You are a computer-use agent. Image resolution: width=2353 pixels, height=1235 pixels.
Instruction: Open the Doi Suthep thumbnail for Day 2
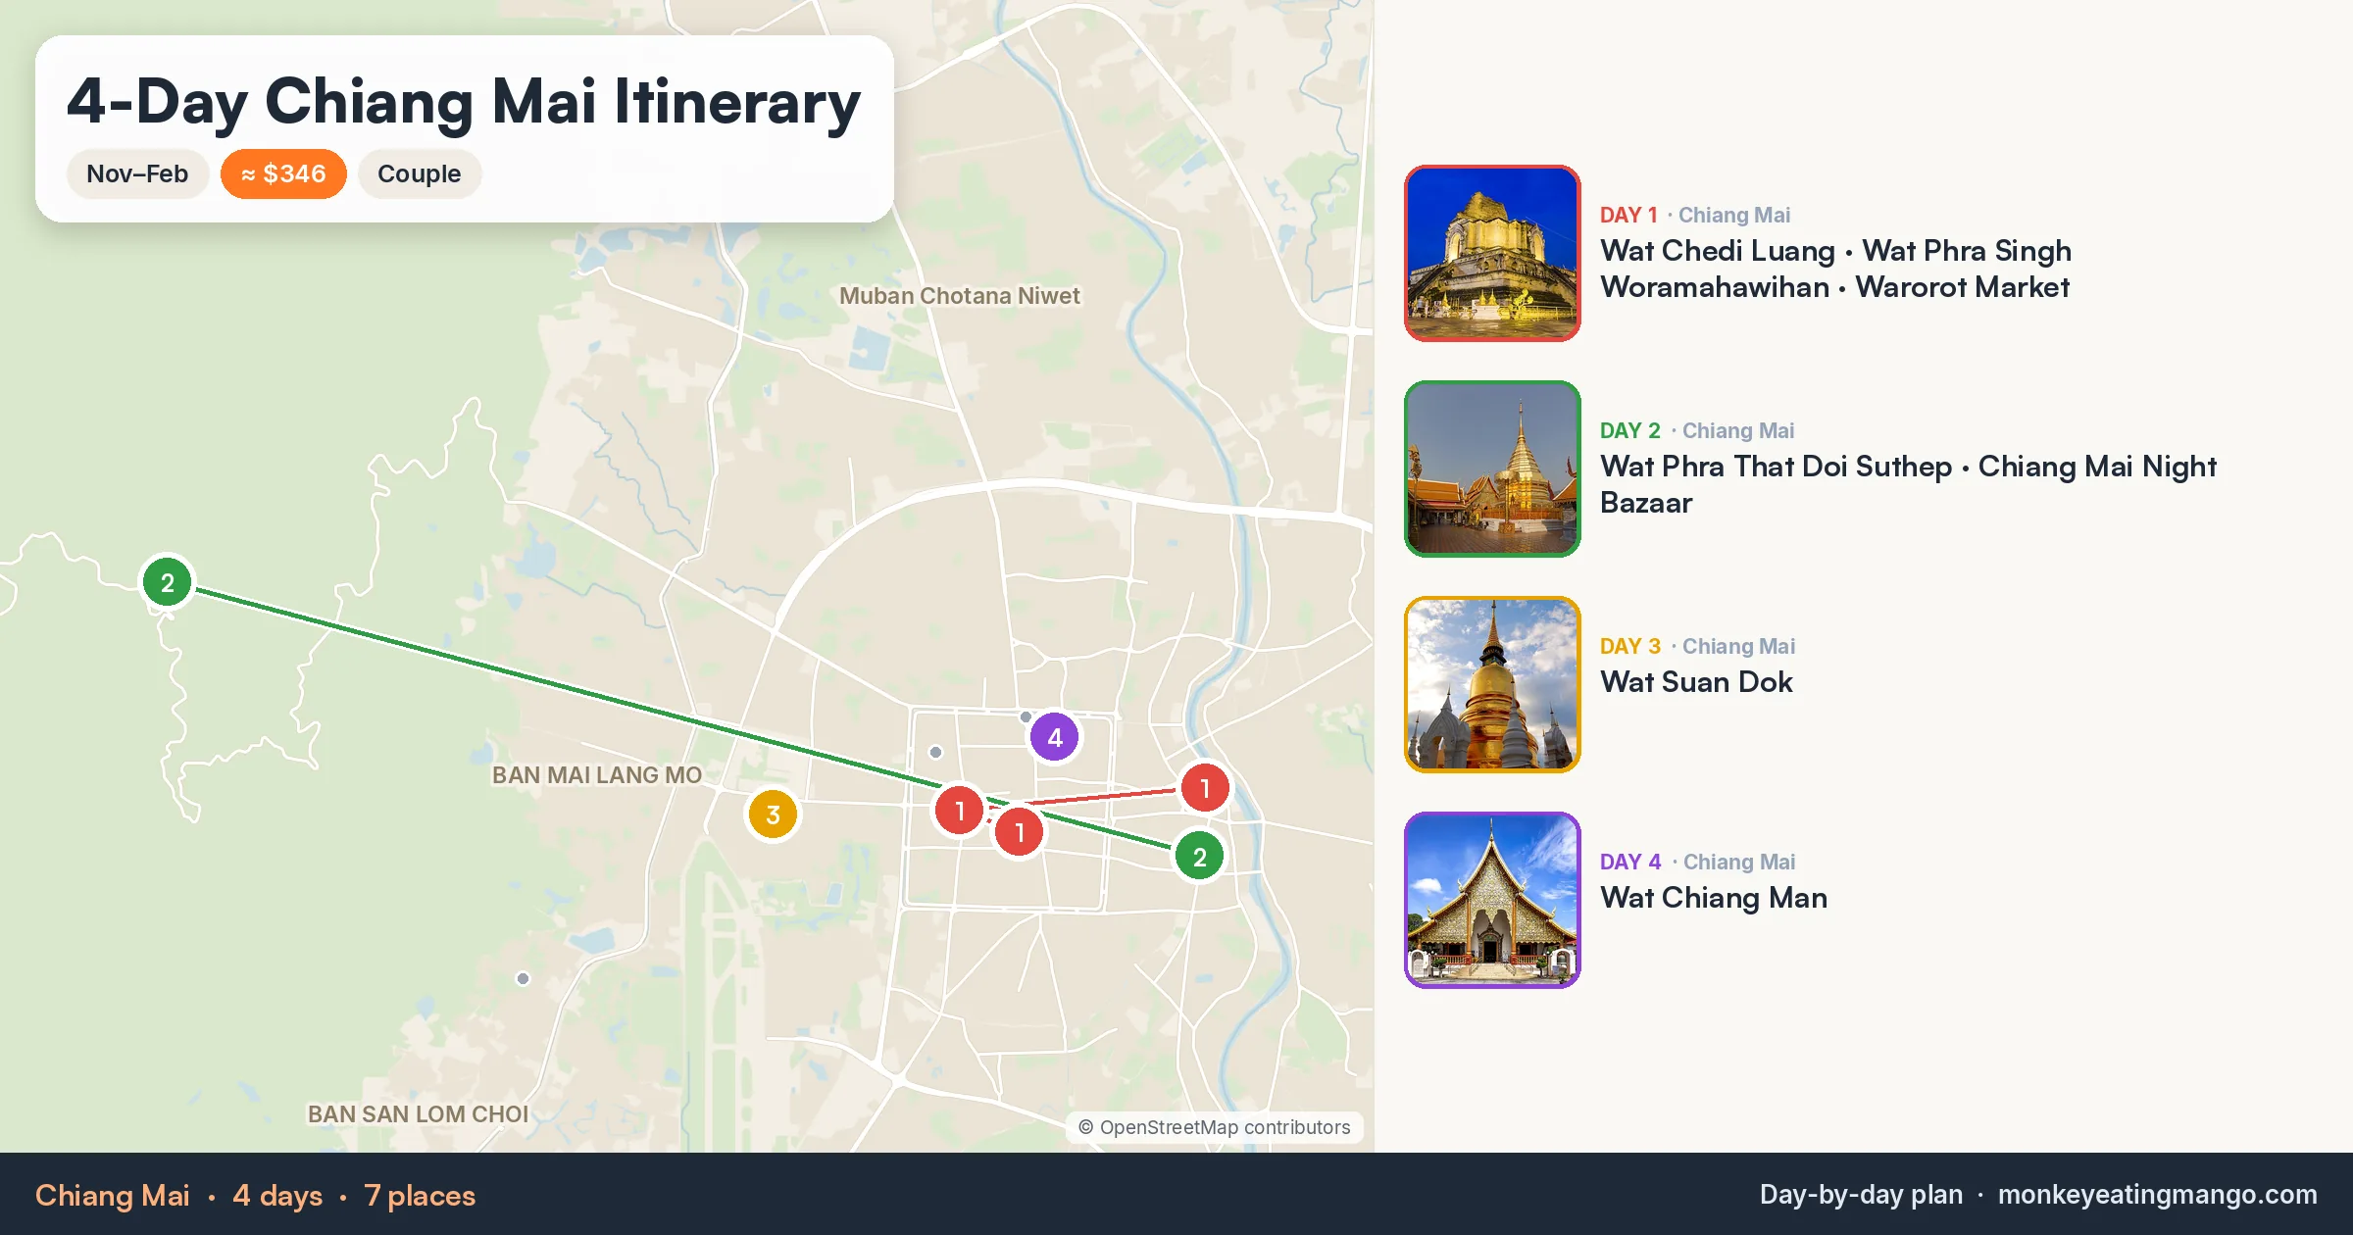[1492, 469]
